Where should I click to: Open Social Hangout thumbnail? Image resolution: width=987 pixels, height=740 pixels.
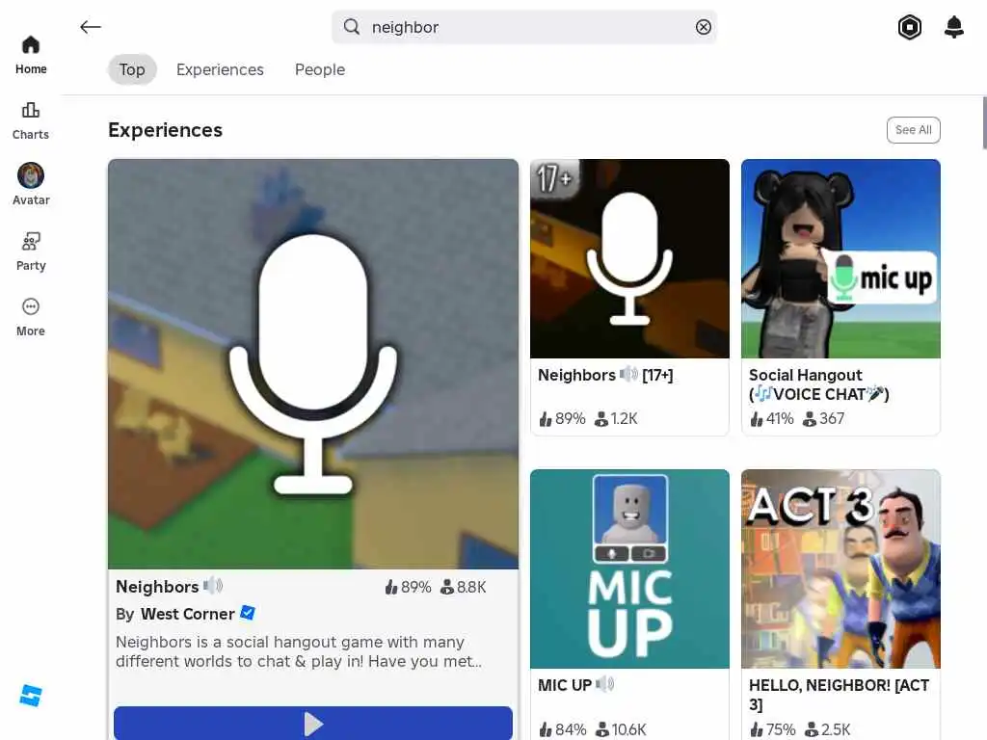[x=840, y=258]
